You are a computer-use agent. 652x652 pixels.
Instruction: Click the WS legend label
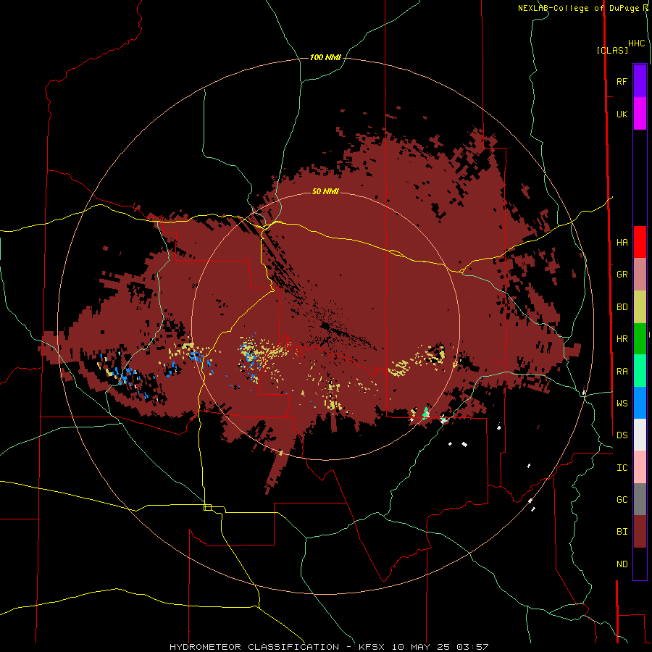coord(622,404)
